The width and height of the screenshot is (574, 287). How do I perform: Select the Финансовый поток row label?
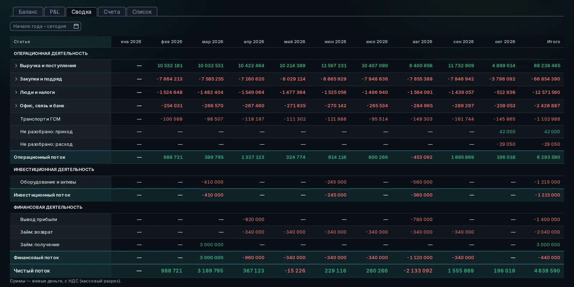(x=36, y=258)
